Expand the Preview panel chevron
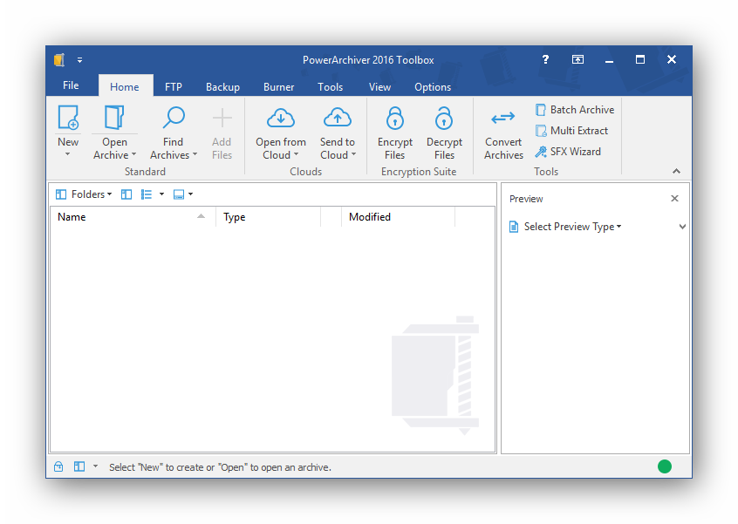738x524 pixels. point(682,227)
